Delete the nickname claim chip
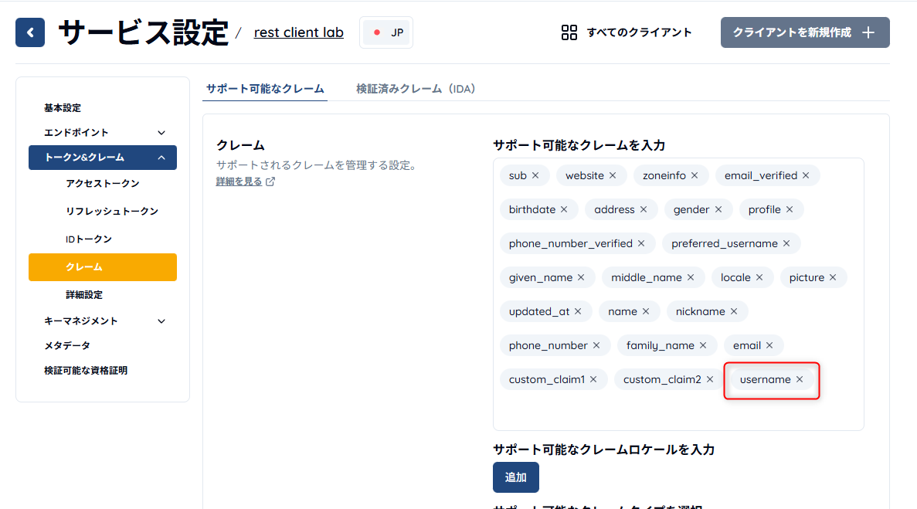Screen dimensions: 917x509 coord(734,311)
